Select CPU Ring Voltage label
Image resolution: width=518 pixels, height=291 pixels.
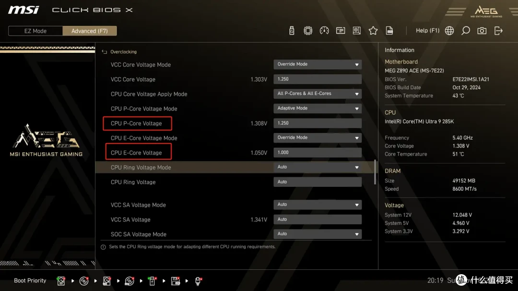click(x=133, y=182)
